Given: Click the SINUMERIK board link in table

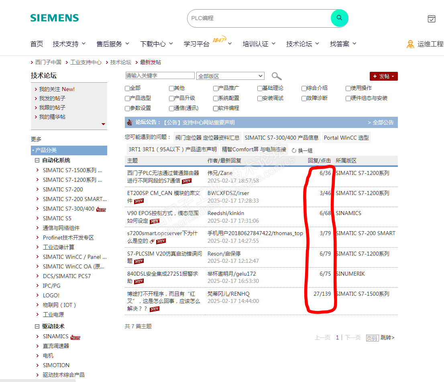Looking at the screenshot, I should point(350,274).
